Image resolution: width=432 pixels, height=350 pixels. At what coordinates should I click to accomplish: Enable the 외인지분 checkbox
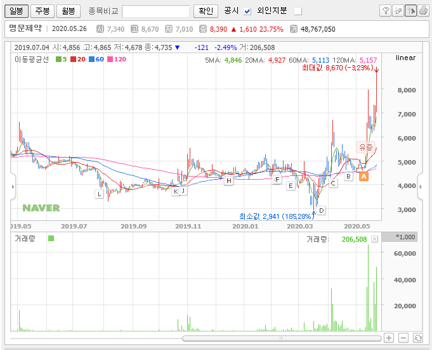tap(298, 11)
